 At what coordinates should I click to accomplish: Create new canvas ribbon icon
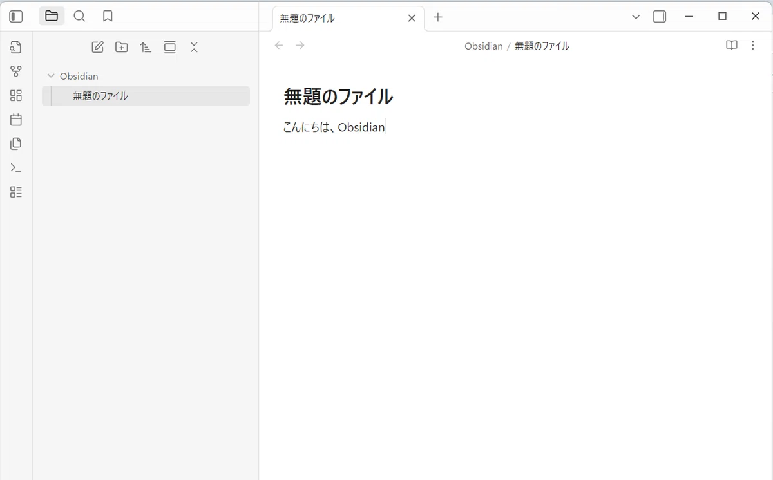pos(16,95)
